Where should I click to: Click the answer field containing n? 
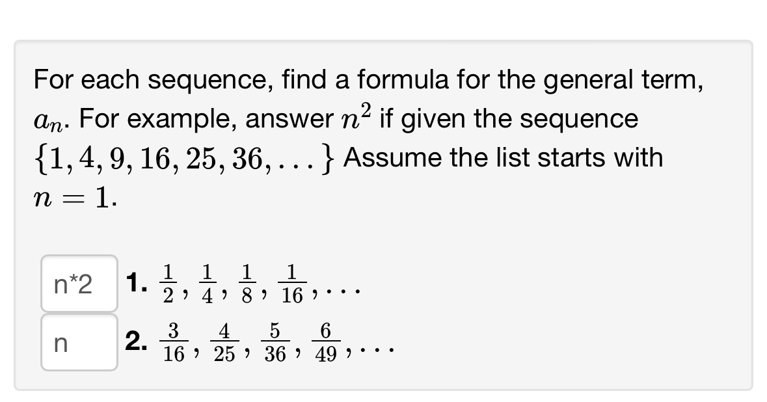pos(78,342)
